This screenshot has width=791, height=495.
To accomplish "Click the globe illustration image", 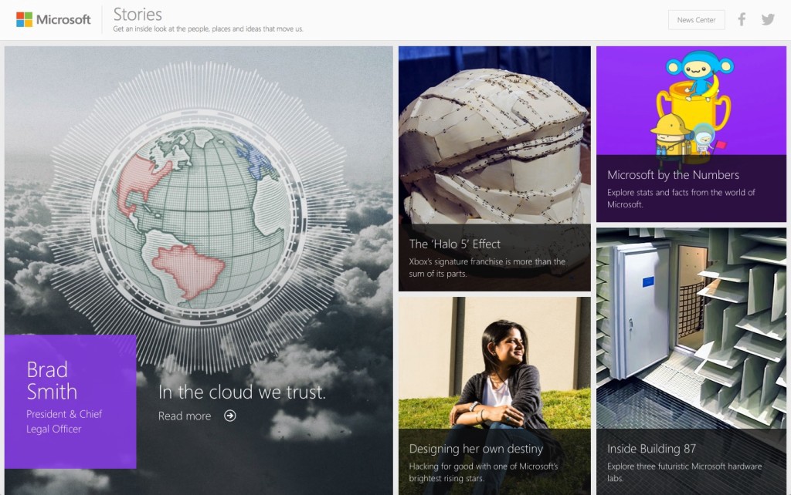I will (x=199, y=217).
